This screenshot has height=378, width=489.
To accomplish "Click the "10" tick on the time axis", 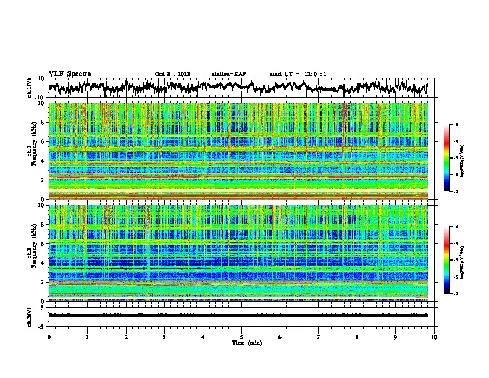I will click(434, 337).
